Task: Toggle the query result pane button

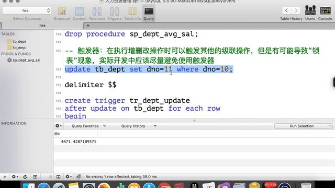Action: click(58, 177)
